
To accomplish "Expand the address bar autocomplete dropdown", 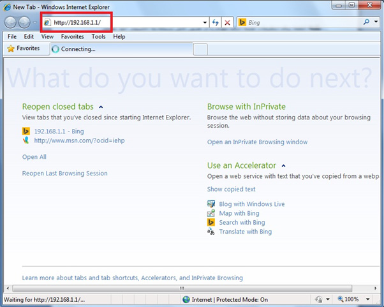I will [x=205, y=22].
